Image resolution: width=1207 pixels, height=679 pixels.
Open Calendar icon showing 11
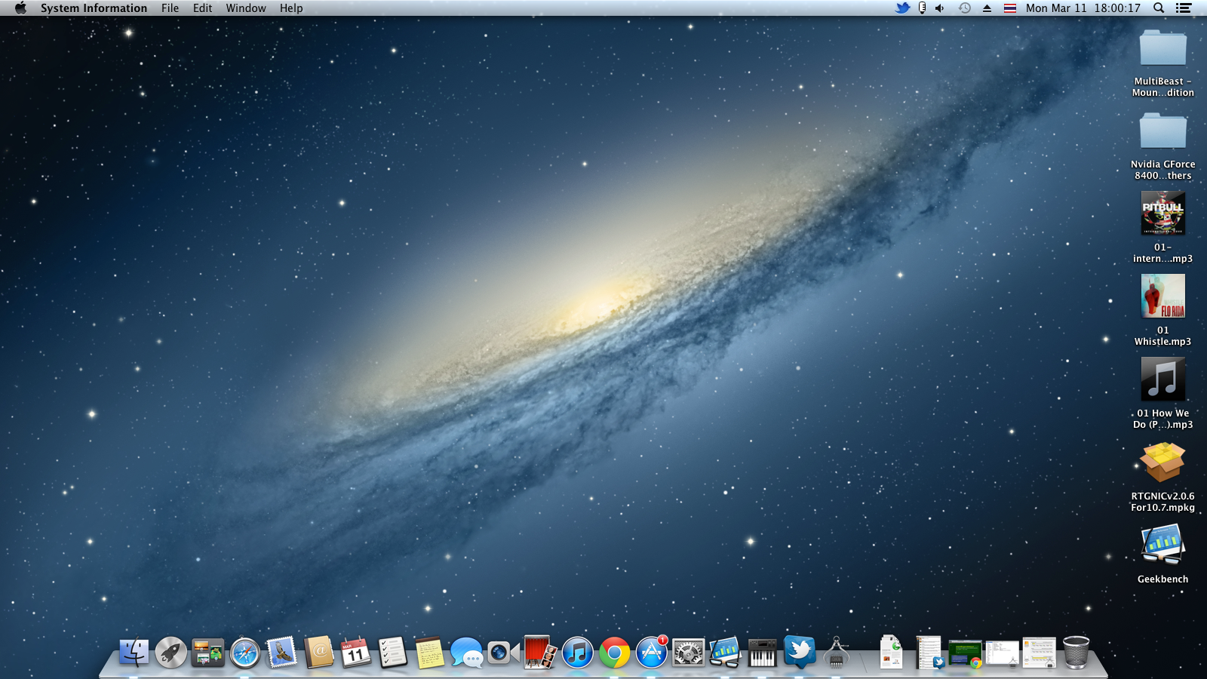pyautogui.click(x=356, y=653)
